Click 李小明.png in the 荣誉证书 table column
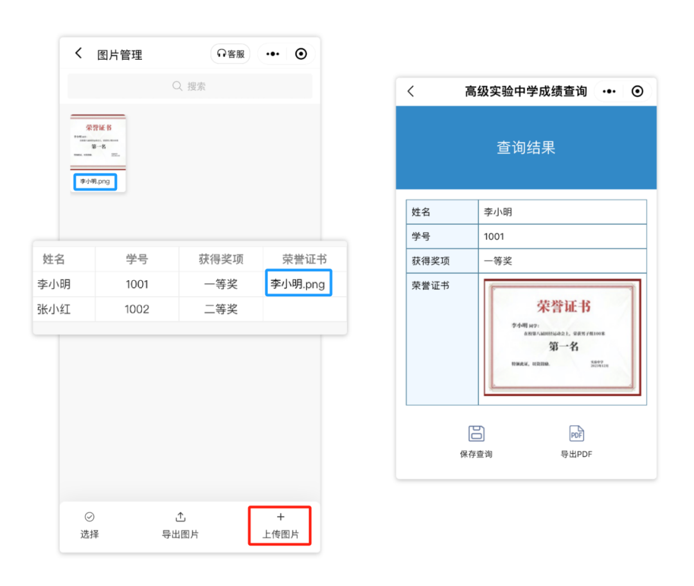This screenshot has width=694, height=586. pos(298,283)
